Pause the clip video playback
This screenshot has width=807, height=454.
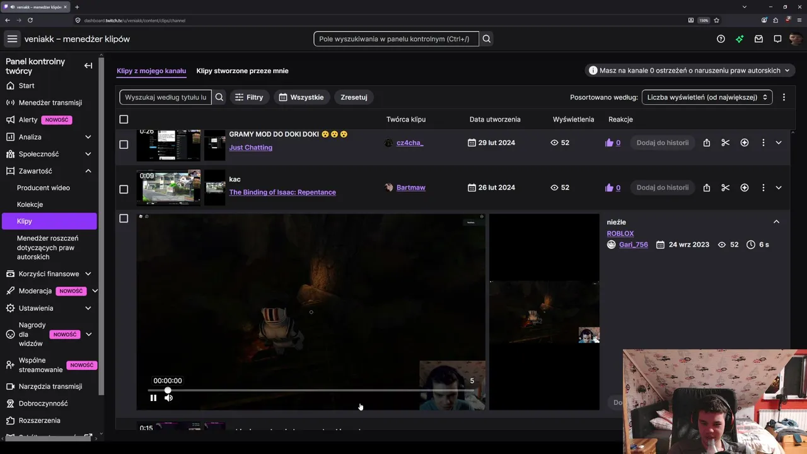[x=153, y=398]
